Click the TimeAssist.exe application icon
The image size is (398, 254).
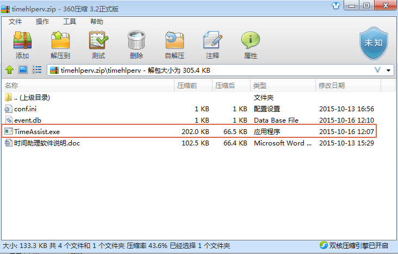[8, 131]
